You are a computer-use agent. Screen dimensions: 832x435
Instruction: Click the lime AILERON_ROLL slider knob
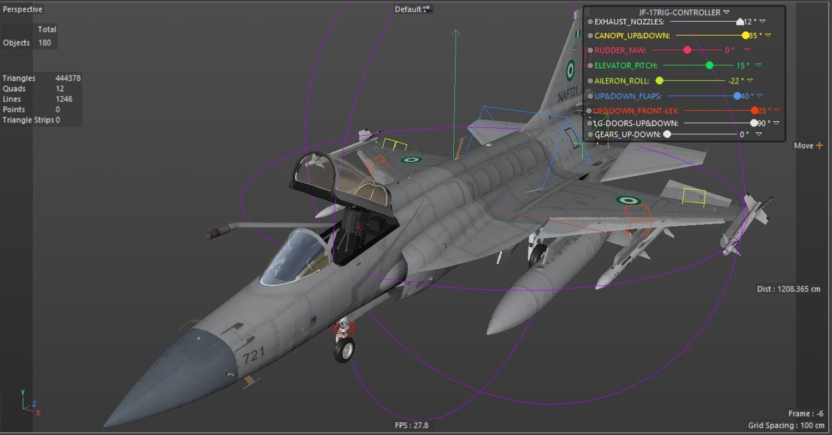[660, 81]
